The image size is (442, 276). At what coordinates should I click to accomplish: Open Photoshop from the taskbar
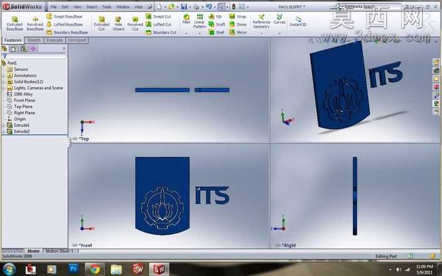point(73,269)
